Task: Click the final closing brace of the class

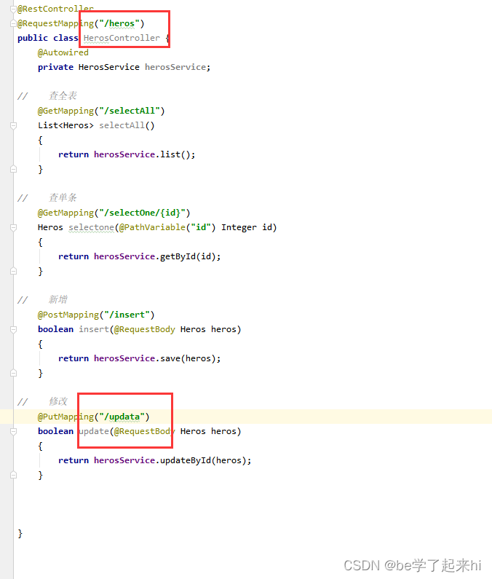Action: point(20,534)
